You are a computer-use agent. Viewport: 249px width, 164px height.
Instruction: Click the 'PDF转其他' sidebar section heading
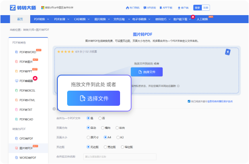tap(19, 43)
